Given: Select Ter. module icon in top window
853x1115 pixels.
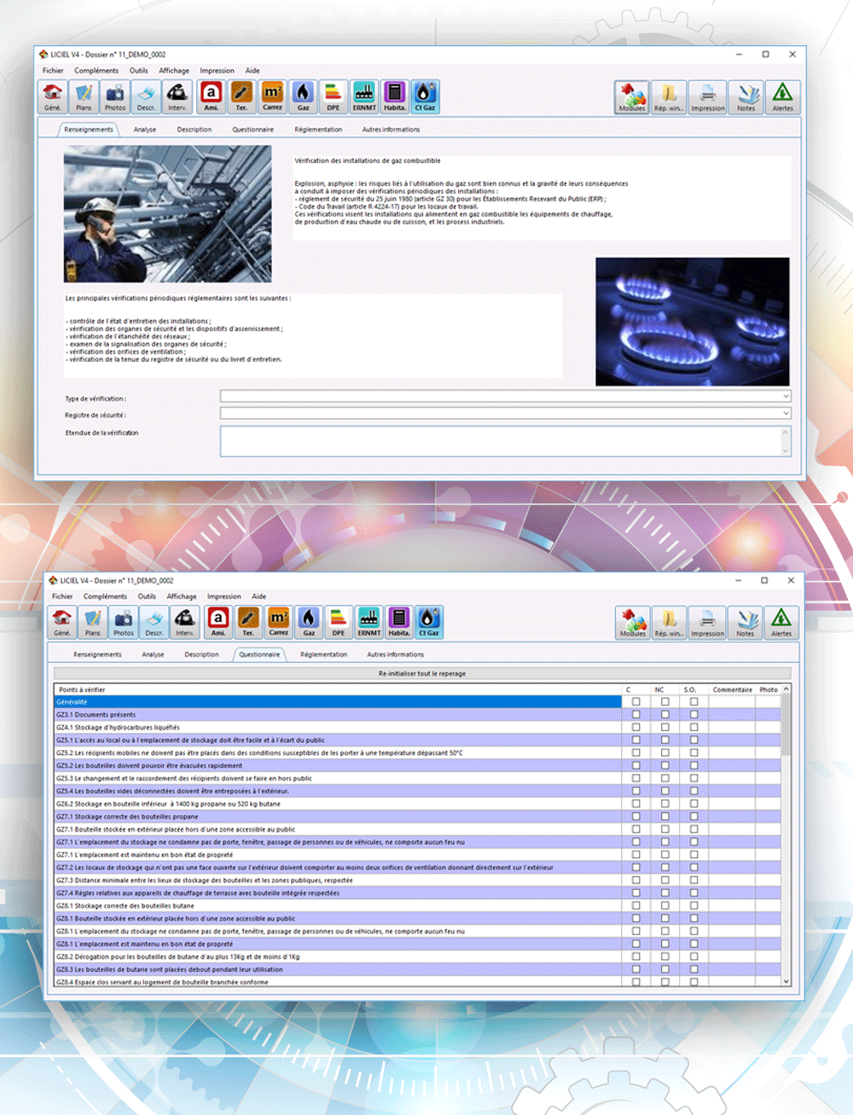Looking at the screenshot, I should point(242,96).
